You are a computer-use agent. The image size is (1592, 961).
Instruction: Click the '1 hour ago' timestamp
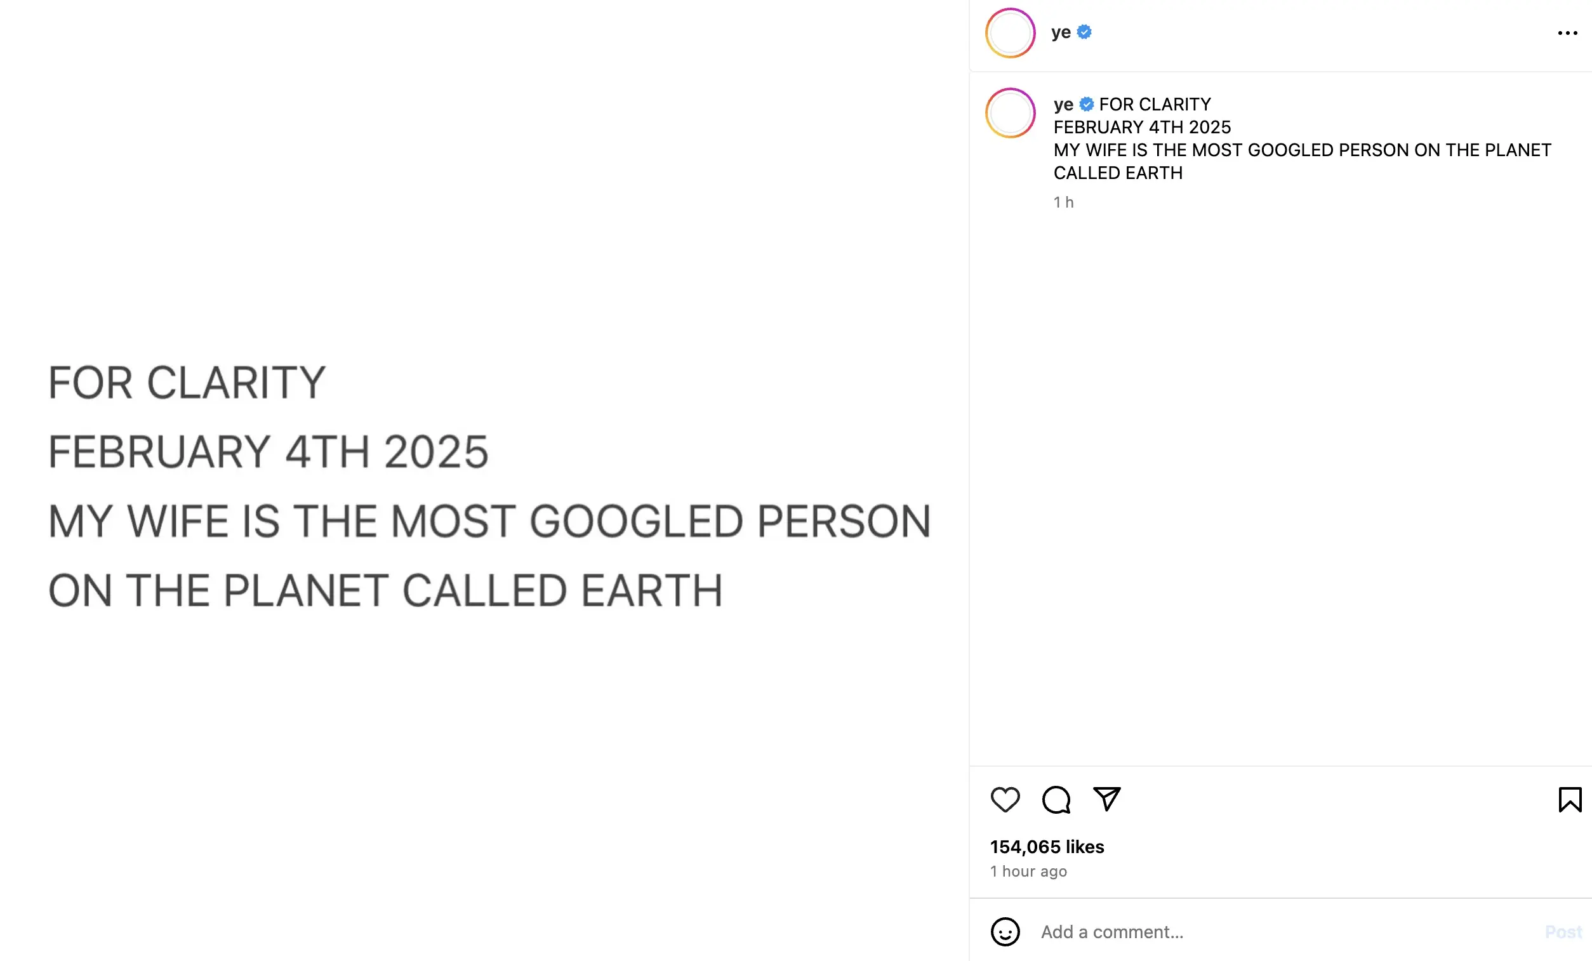(1028, 871)
